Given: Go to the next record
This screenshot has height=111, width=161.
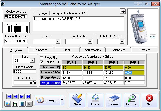Looking at the screenshot, I should point(22,97).
